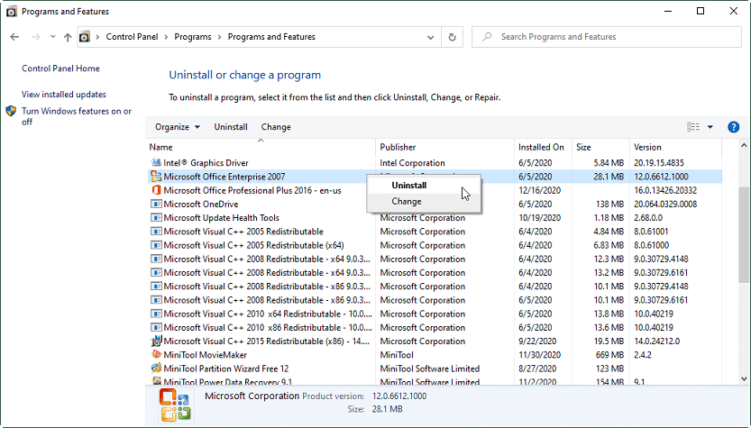Click the Up one level arrow
The image size is (751, 428).
click(68, 37)
